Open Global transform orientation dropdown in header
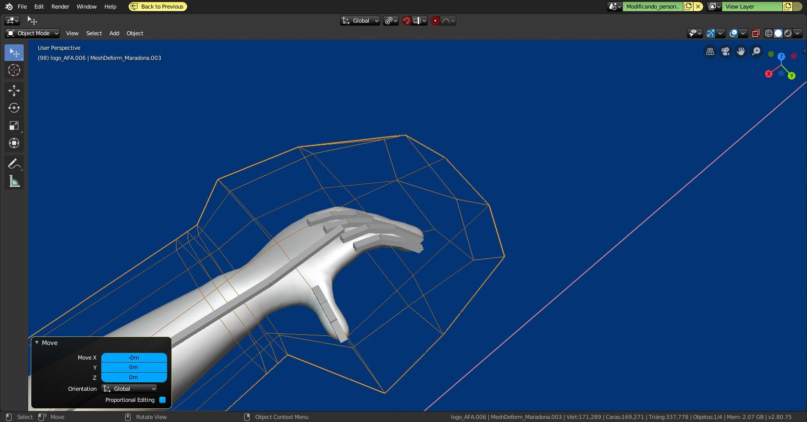 coord(360,21)
